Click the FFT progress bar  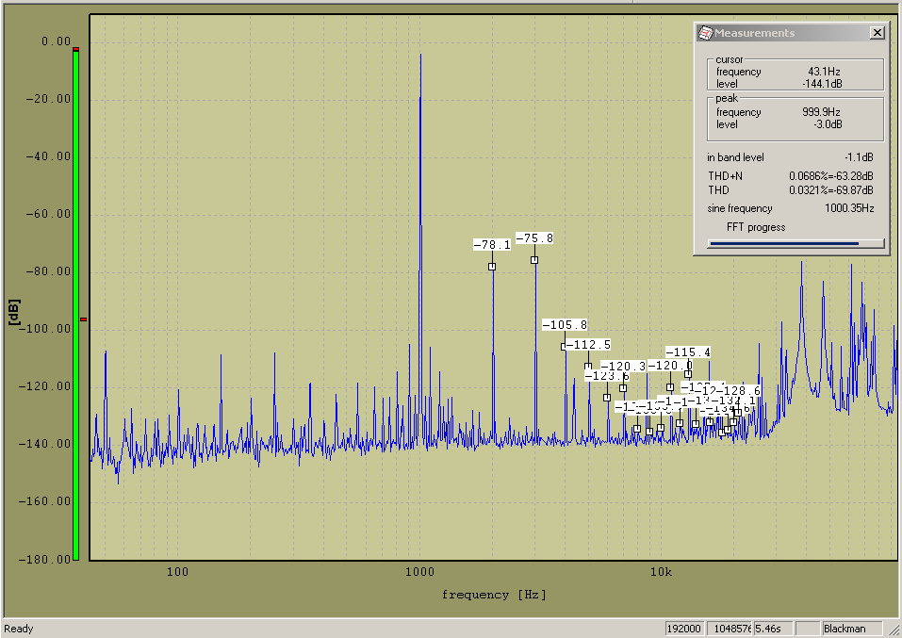[x=795, y=243]
